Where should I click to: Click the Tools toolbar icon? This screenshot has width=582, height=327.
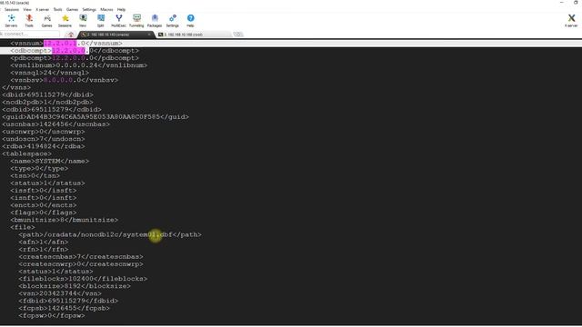29,21
